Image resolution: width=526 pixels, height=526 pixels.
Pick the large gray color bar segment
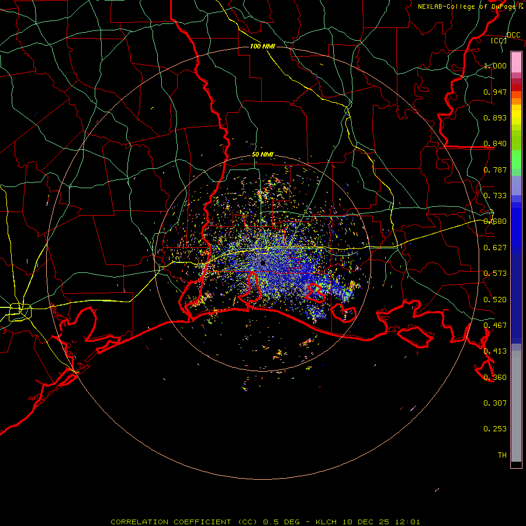[516, 406]
